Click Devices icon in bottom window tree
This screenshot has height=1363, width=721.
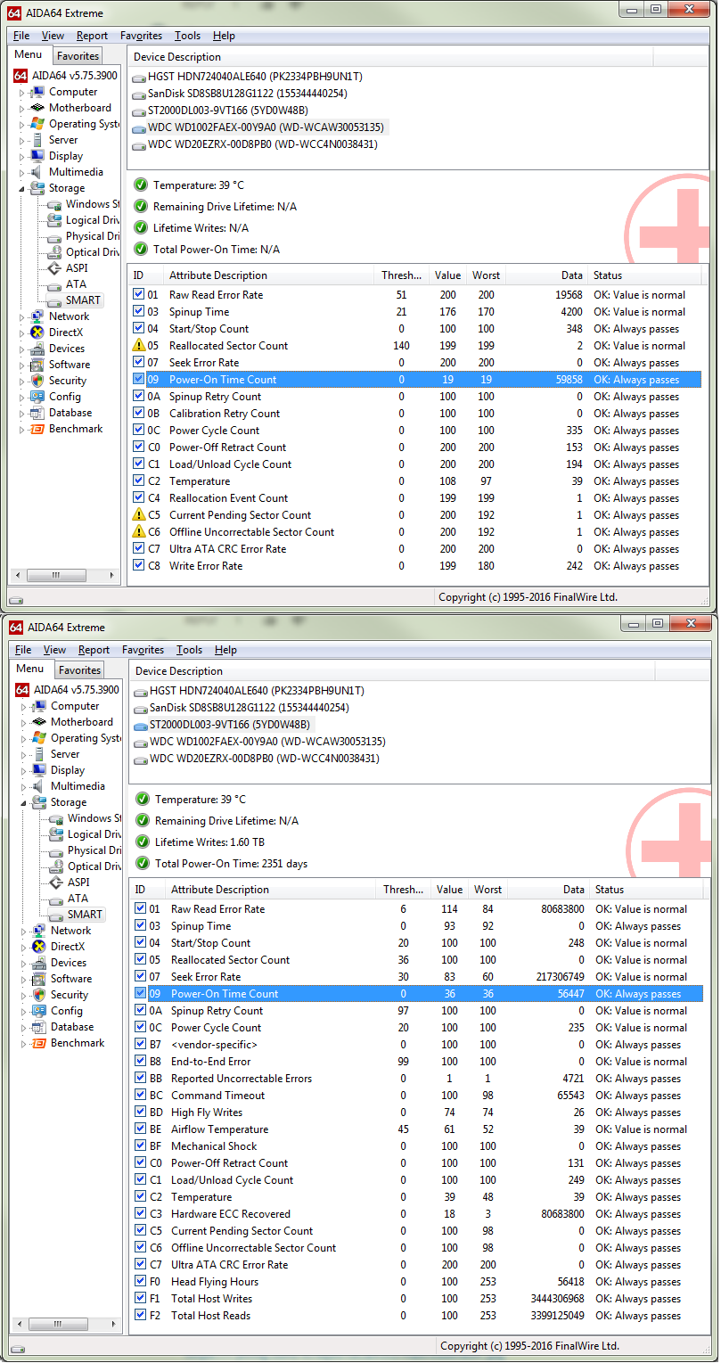(39, 963)
